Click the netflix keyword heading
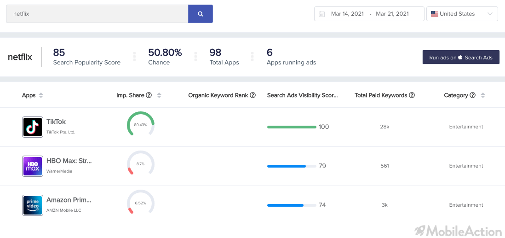 coord(20,57)
